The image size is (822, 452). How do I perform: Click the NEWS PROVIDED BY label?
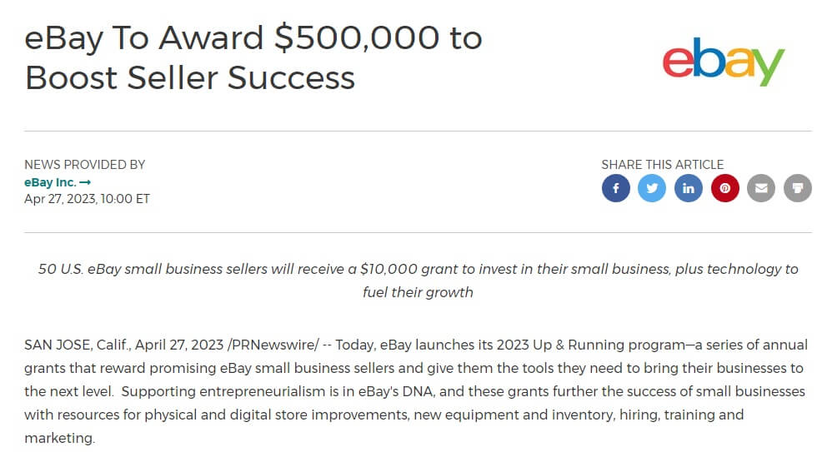(x=84, y=165)
